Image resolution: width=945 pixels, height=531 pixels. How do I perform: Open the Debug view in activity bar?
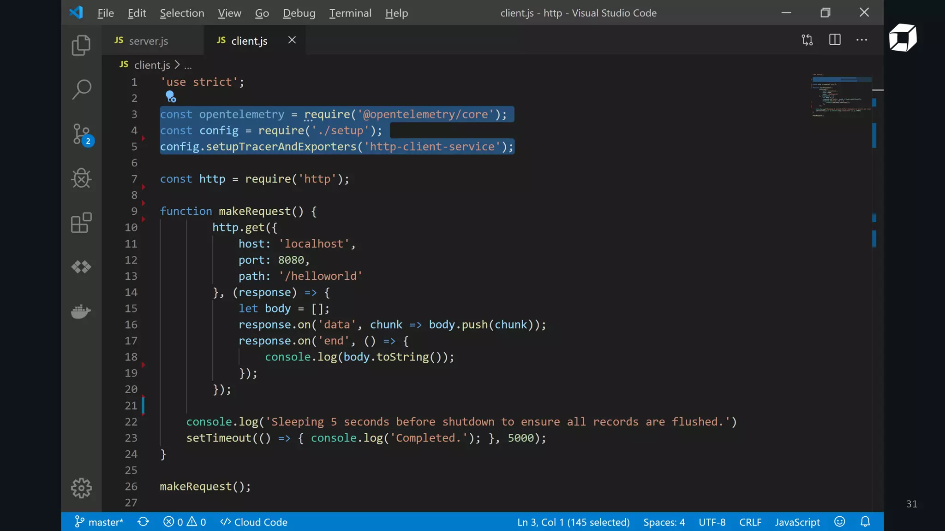pos(81,178)
